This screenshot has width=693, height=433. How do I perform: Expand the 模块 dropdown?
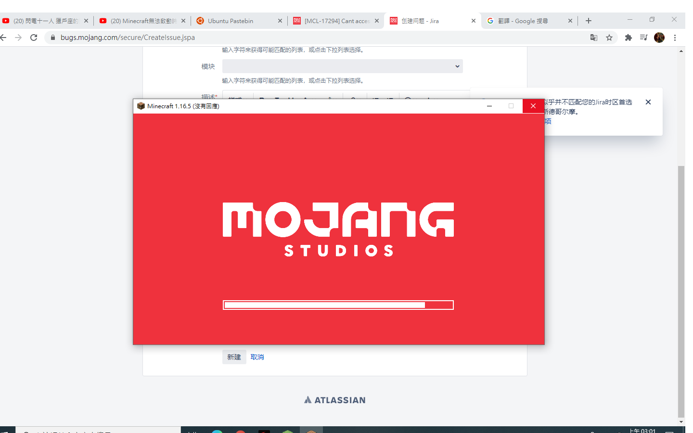(343, 66)
